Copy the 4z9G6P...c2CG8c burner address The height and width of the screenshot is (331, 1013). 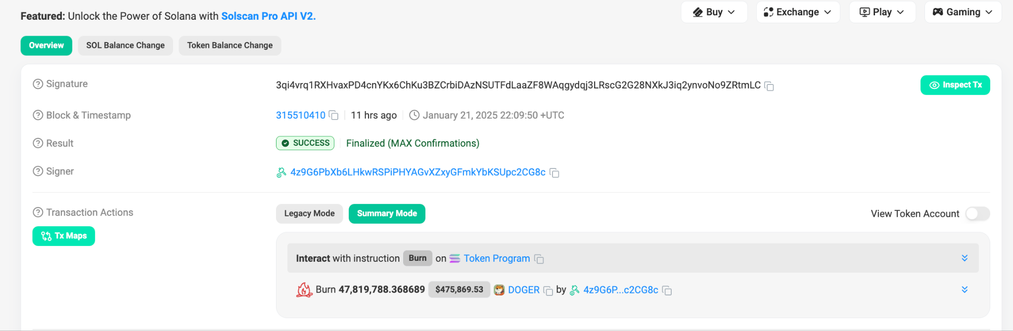pos(667,290)
